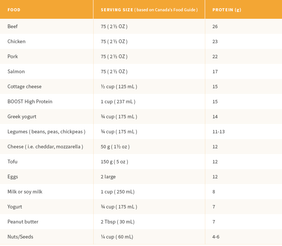Select the Peanut butter row label
This screenshot has width=282, height=246.
(x=23, y=222)
